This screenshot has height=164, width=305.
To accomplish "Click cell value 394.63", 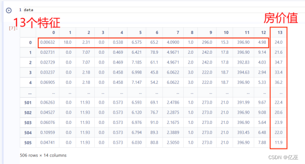I will (243, 72).
